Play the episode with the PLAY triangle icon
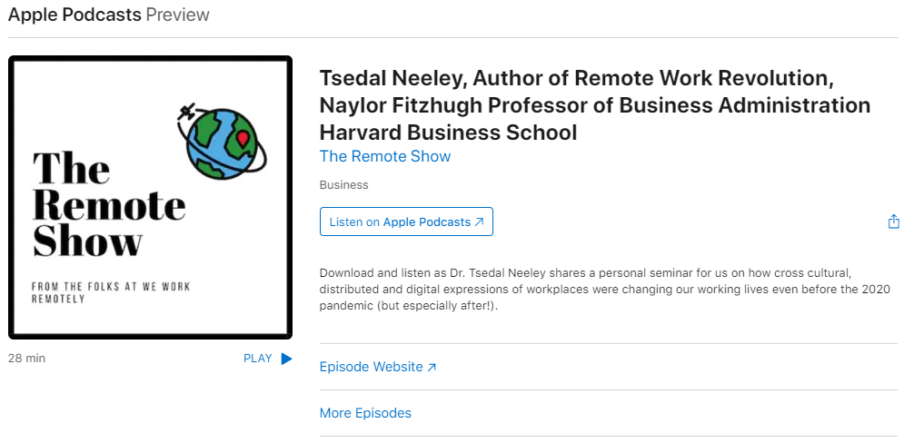The width and height of the screenshot is (904, 443). tap(286, 359)
